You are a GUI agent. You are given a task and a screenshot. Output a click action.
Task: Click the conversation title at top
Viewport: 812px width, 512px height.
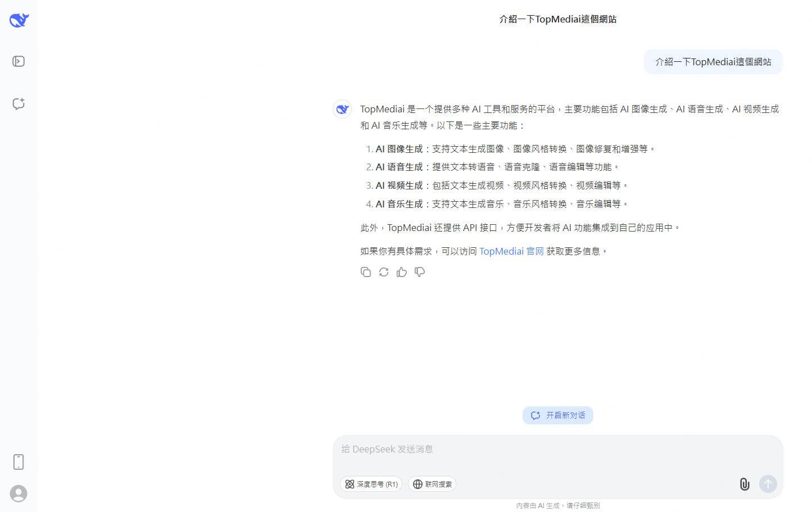point(558,19)
